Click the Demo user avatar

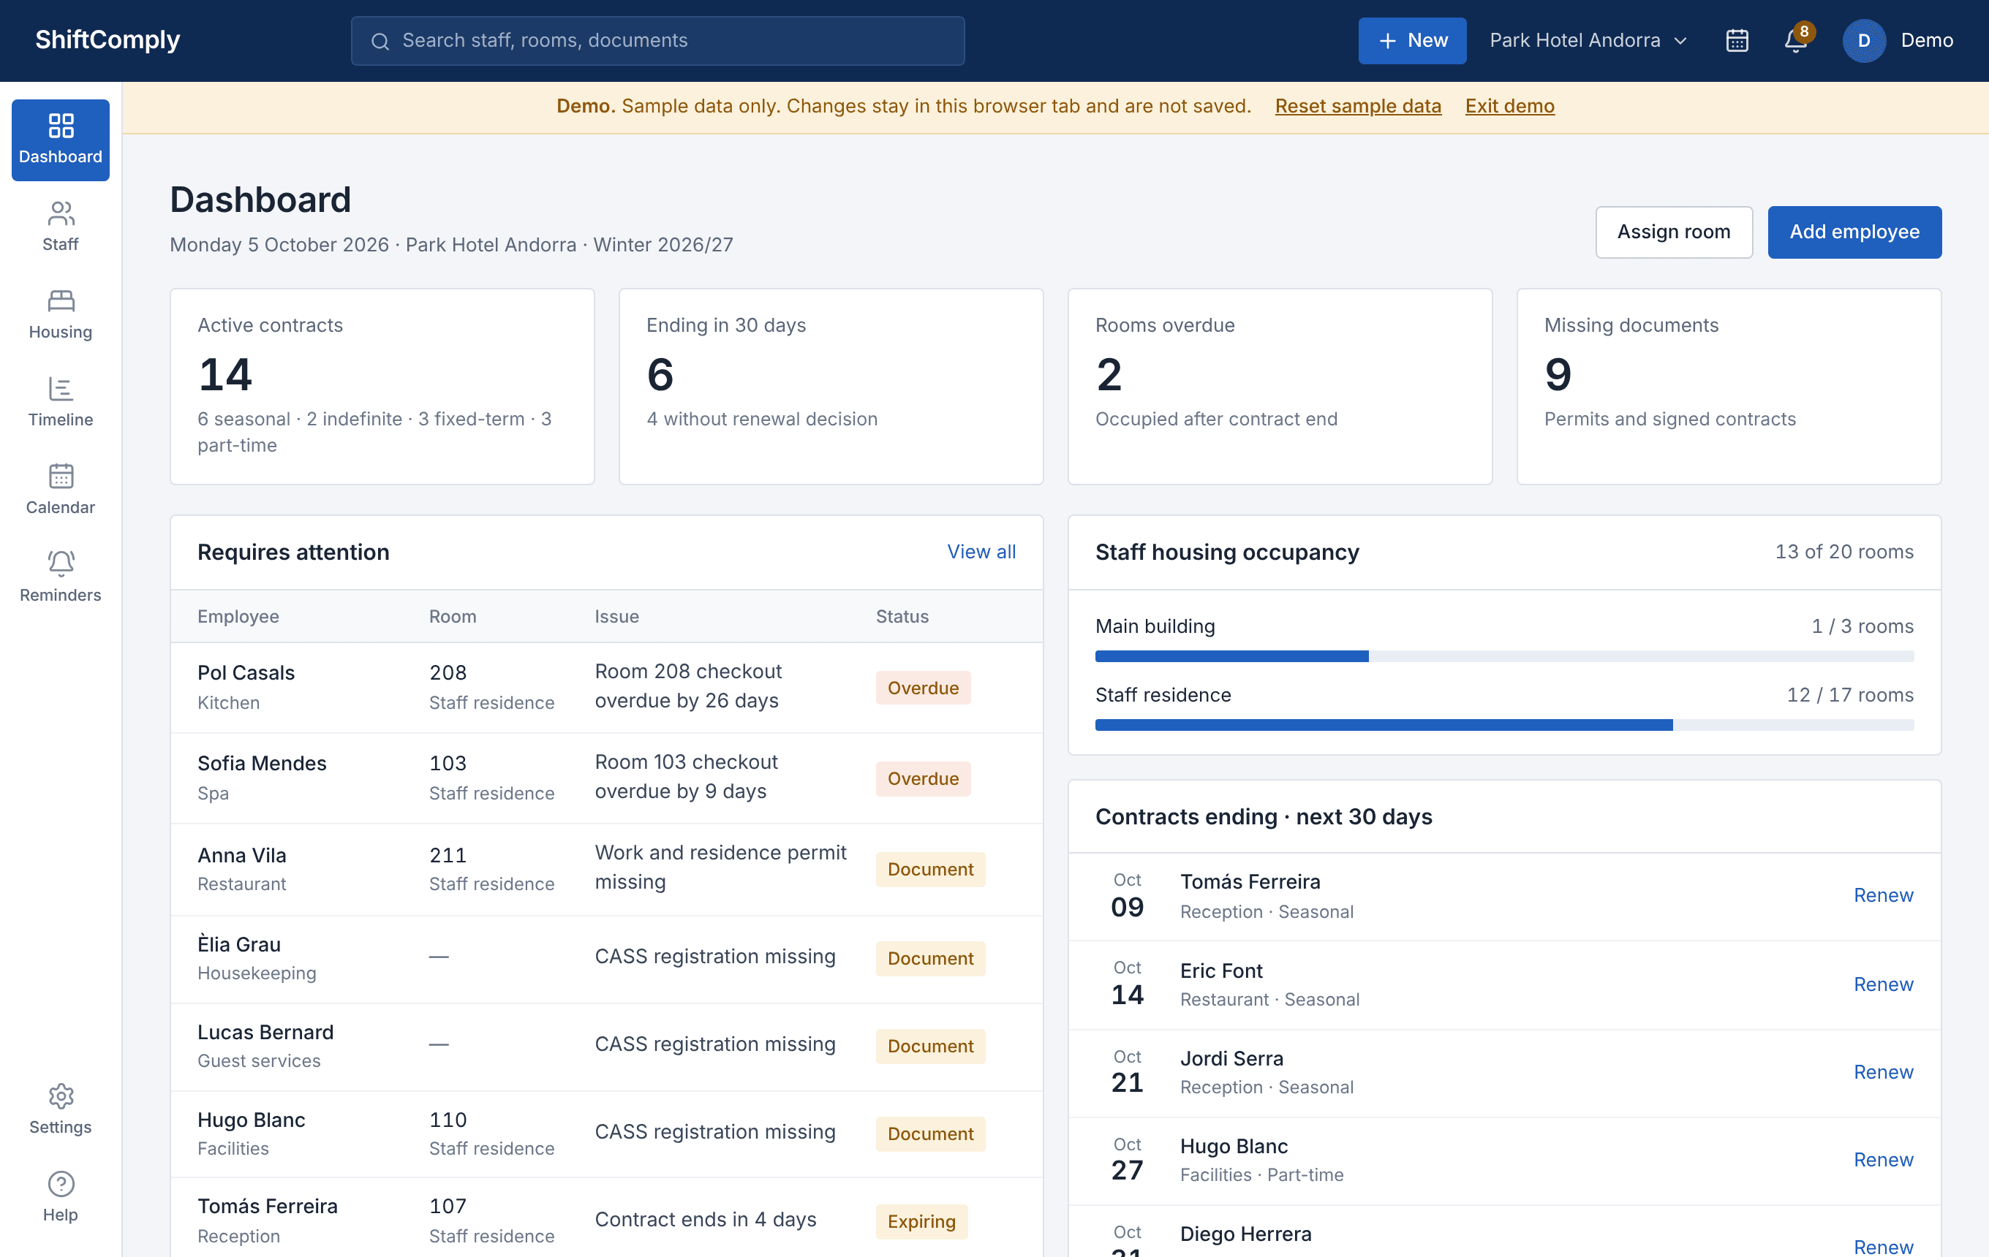tap(1863, 40)
